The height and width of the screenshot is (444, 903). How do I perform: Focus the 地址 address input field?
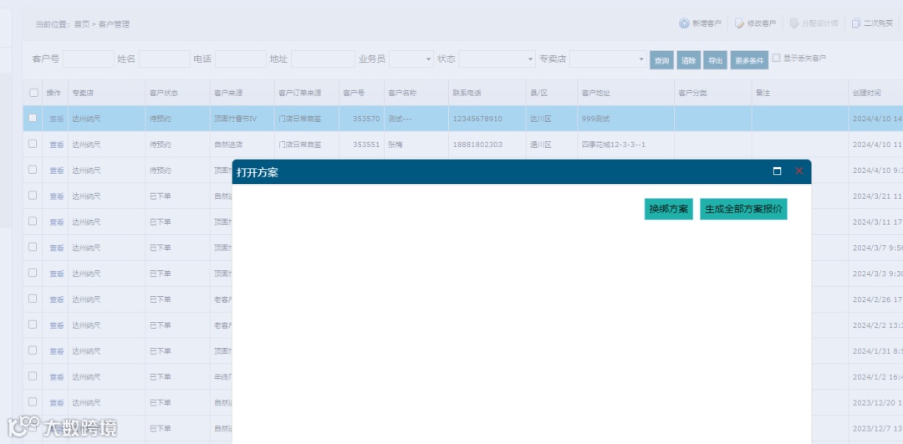323,59
